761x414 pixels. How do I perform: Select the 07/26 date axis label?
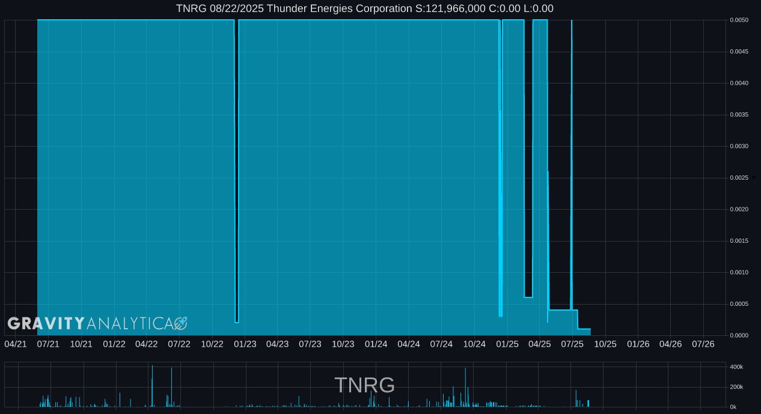(x=703, y=344)
